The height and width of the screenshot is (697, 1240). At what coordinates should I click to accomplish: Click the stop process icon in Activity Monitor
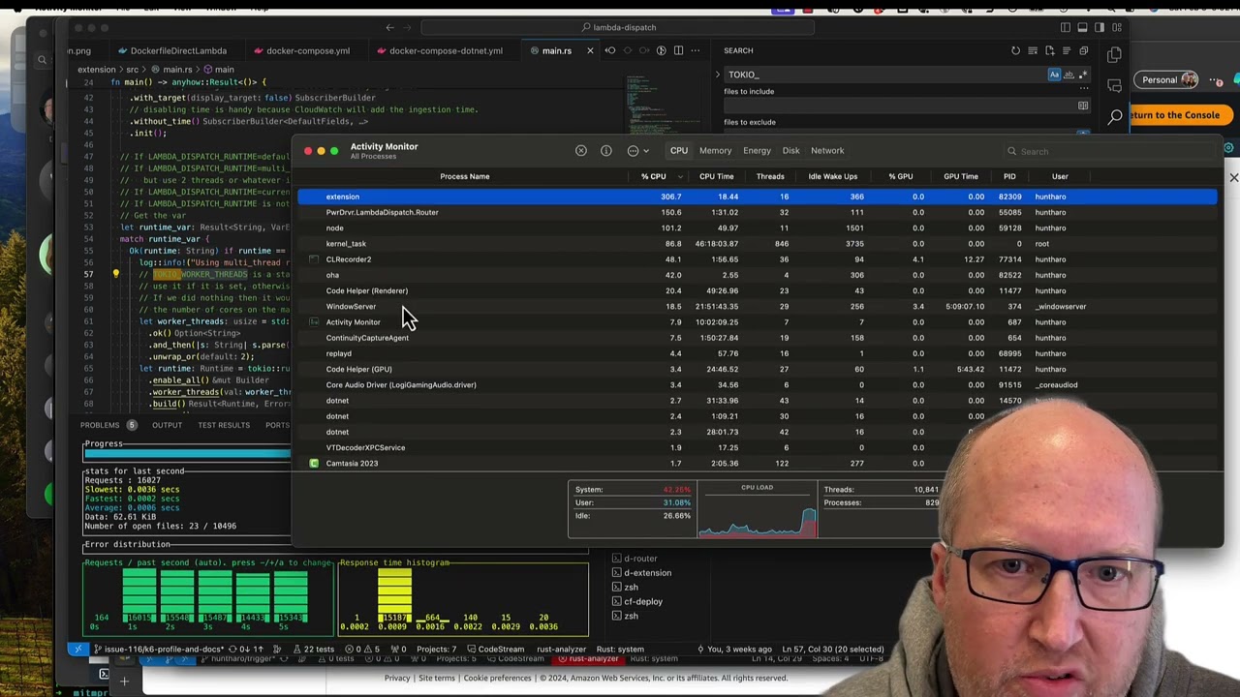(580, 151)
